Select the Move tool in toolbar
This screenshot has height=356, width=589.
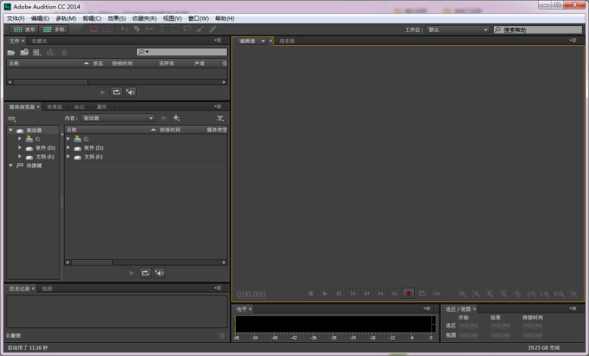[125, 29]
